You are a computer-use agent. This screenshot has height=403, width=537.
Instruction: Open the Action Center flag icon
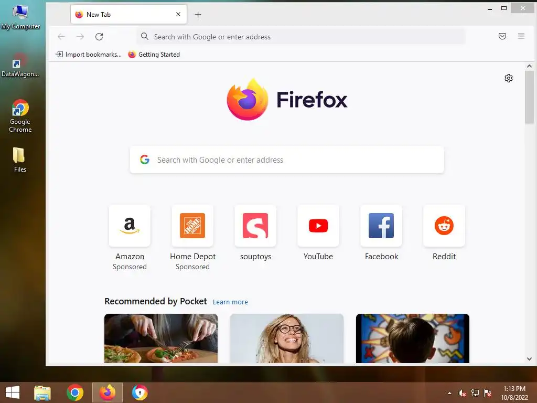[x=487, y=393]
